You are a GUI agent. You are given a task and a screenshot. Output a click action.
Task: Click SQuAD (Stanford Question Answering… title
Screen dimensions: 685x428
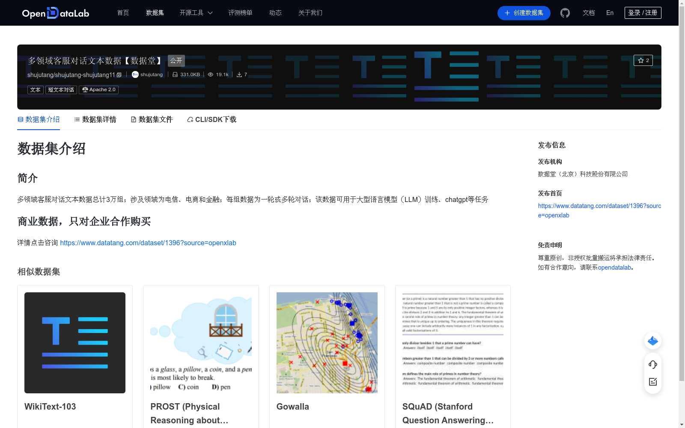point(448,413)
